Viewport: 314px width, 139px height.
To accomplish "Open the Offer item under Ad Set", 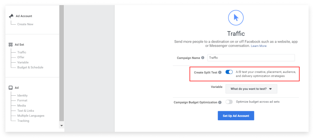I will point(21,57).
